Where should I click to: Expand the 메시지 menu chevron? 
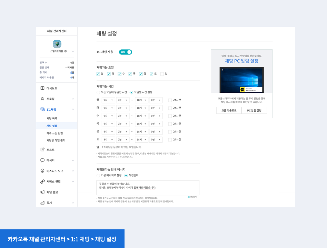pyautogui.click(x=73, y=160)
